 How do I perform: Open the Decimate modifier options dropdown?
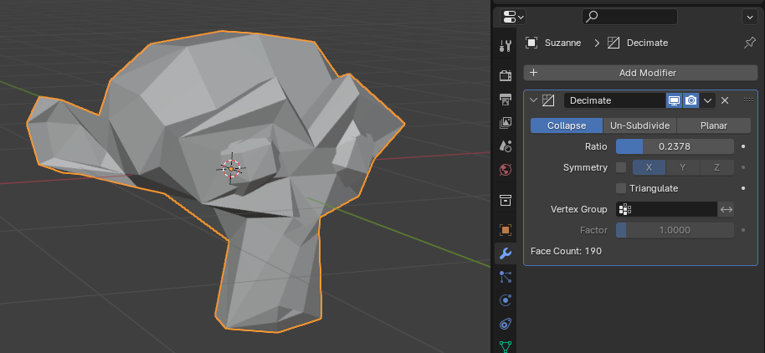(707, 100)
